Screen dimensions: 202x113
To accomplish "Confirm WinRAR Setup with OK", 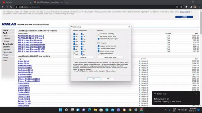I will (93, 79).
